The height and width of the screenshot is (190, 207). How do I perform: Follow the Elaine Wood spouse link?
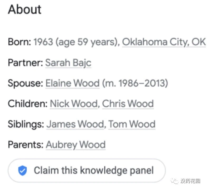(x=73, y=83)
